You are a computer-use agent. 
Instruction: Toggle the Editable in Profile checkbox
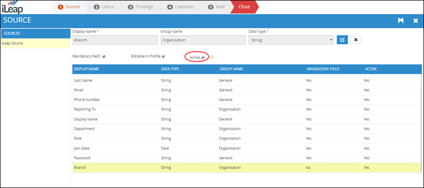coord(163,56)
